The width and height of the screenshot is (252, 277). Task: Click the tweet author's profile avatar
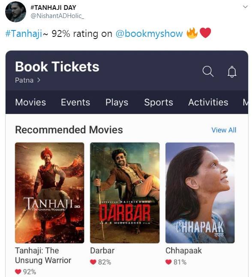(x=16, y=12)
